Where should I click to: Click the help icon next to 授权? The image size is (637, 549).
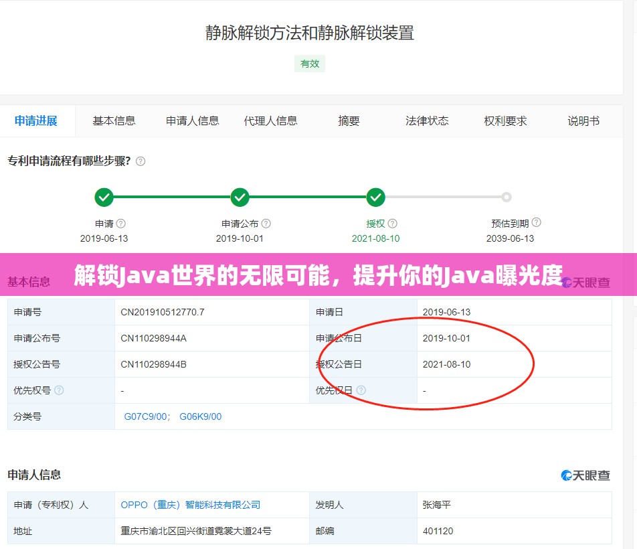(x=392, y=224)
